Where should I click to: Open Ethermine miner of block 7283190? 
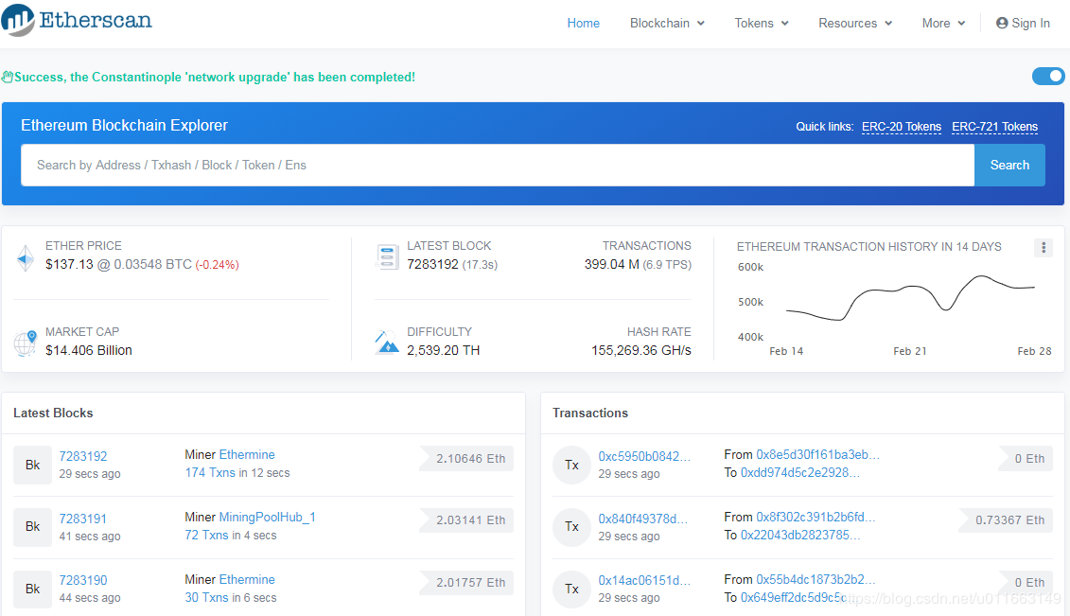pos(247,579)
